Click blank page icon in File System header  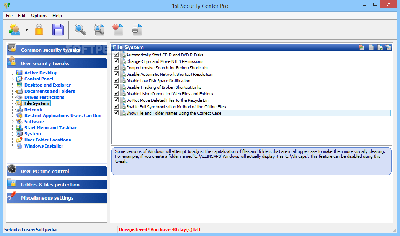(x=371, y=47)
